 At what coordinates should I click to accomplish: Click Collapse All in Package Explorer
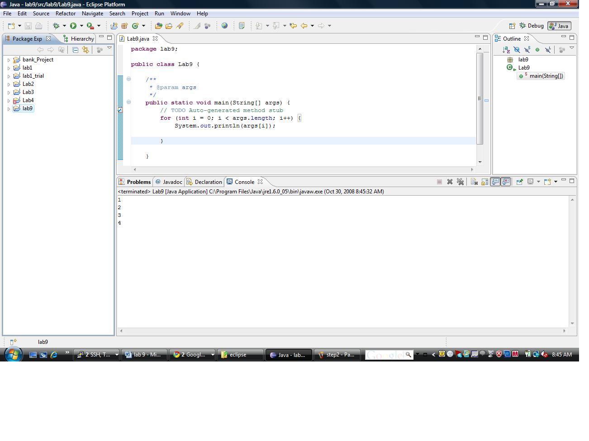point(76,50)
